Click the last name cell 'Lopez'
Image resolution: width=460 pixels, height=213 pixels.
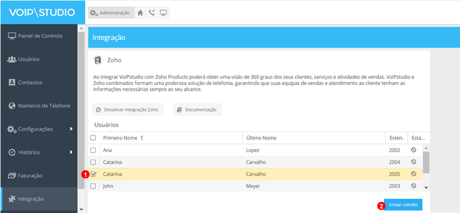click(x=252, y=150)
